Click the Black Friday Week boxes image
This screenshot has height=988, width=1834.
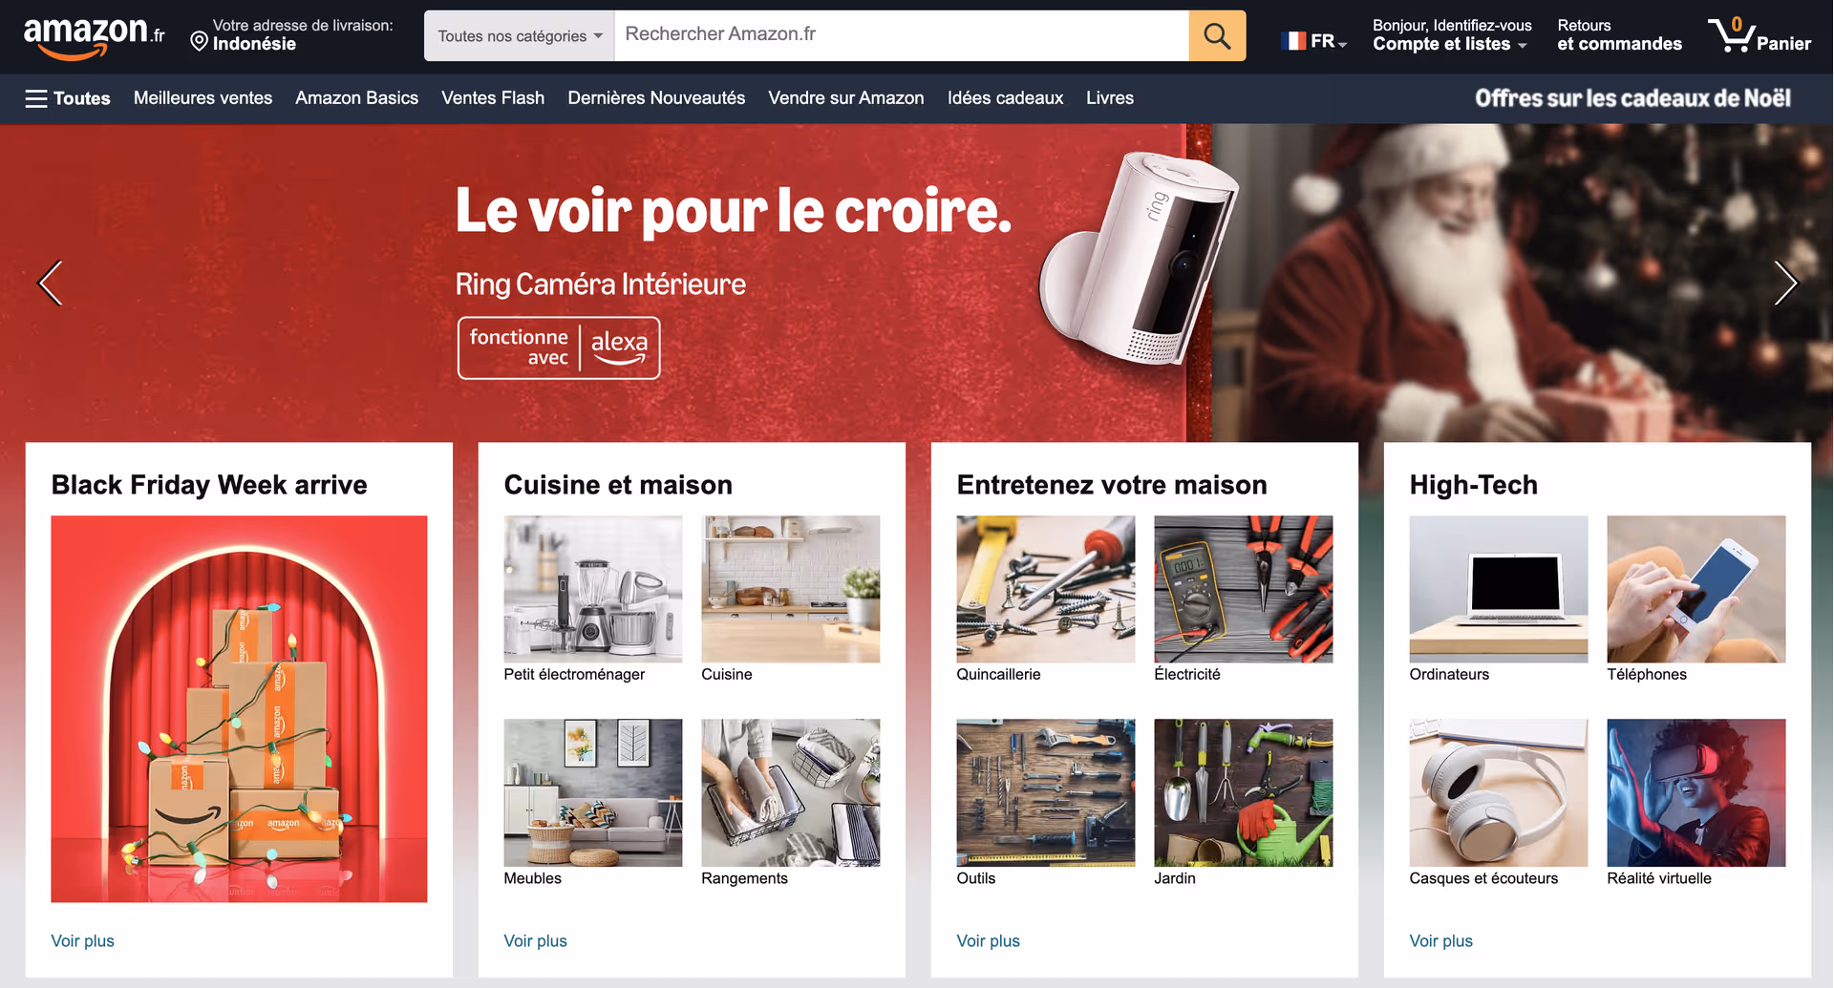[239, 709]
